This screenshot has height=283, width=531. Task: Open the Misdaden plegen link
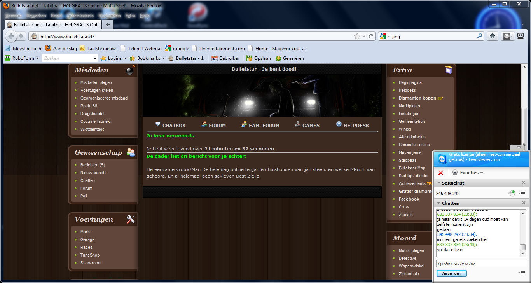click(96, 82)
